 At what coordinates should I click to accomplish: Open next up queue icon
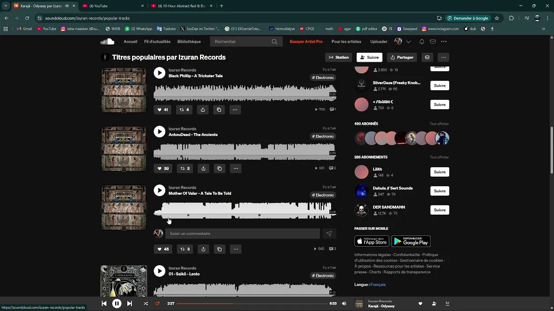click(448, 304)
